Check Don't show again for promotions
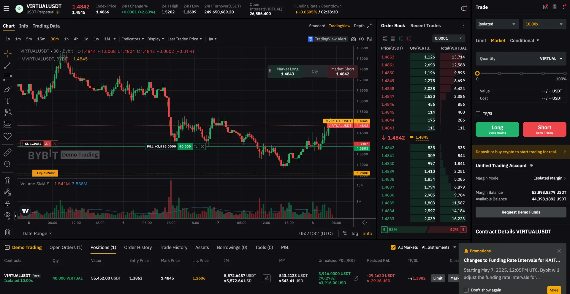The width and height of the screenshot is (570, 294). pyautogui.click(x=466, y=290)
